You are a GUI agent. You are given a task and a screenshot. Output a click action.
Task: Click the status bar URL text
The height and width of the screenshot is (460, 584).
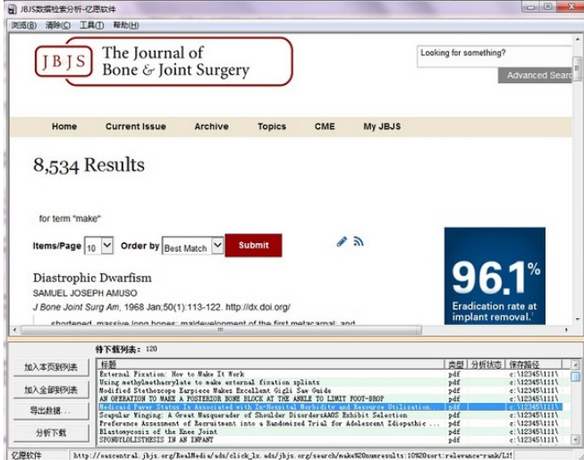pos(292,456)
